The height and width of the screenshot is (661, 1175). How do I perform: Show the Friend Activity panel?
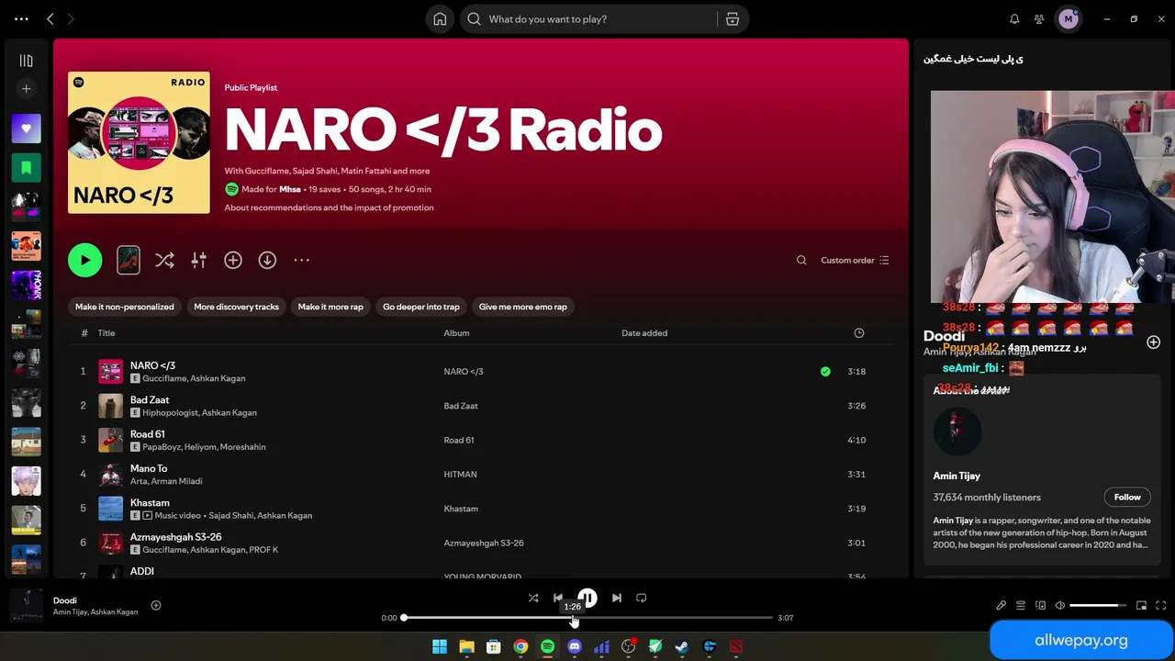coord(1039,19)
